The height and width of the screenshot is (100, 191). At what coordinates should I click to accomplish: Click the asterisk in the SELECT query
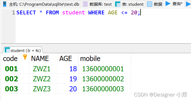pyautogui.click(x=41, y=12)
